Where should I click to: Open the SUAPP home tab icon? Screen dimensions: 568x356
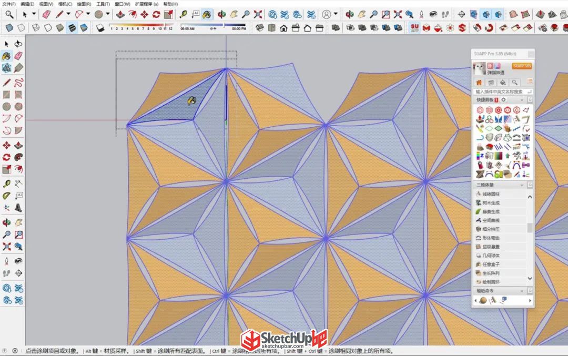point(479,83)
